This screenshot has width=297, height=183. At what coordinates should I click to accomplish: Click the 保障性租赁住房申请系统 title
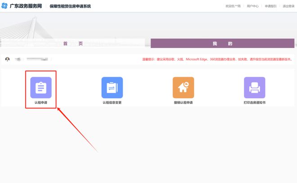(70, 6)
